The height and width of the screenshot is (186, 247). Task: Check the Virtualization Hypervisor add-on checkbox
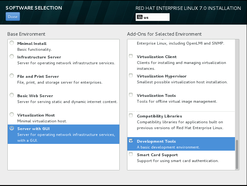(131, 75)
